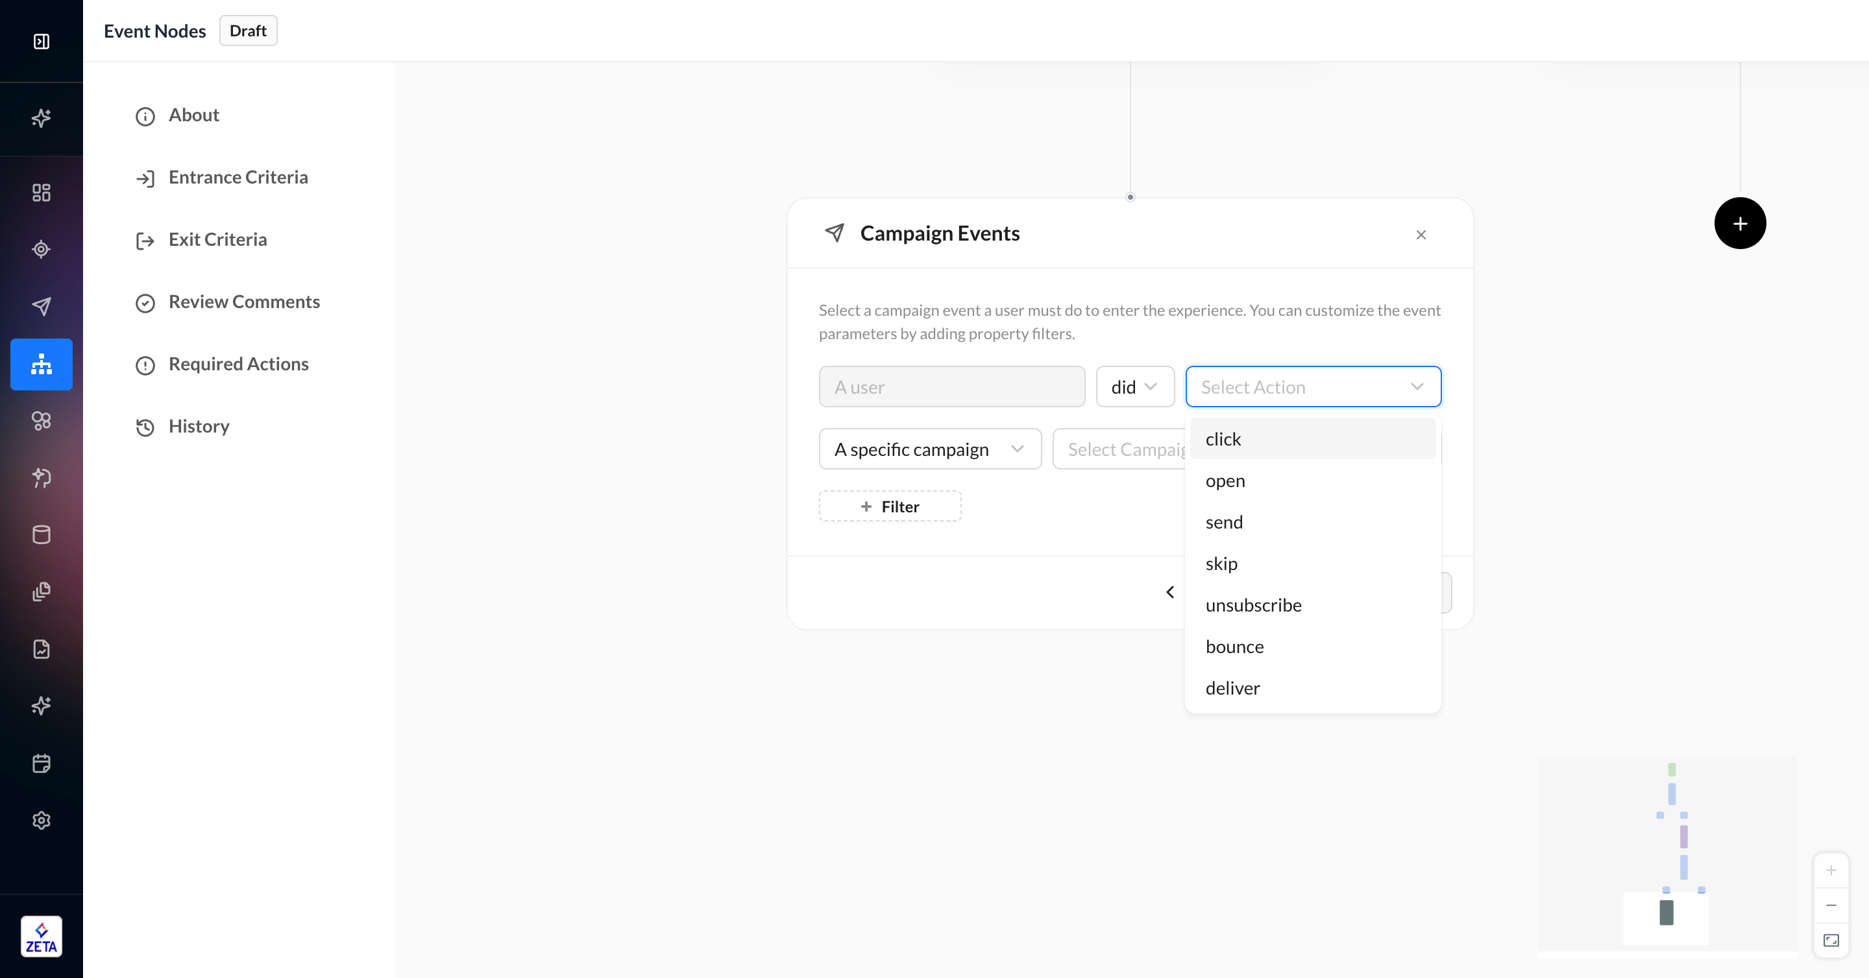Screen dimensions: 1869x978
Task: Open Required Actions section
Action: pyautogui.click(x=222, y=364)
